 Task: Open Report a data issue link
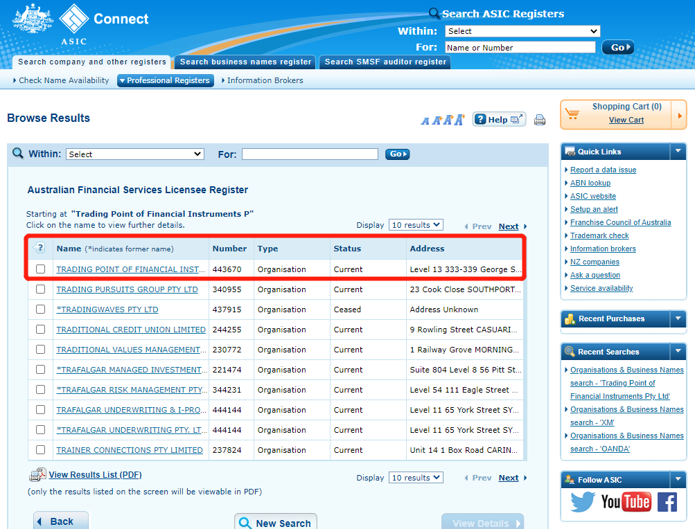click(603, 170)
